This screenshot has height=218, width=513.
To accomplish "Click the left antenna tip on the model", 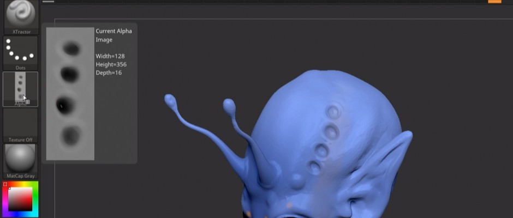I will tap(170, 100).
